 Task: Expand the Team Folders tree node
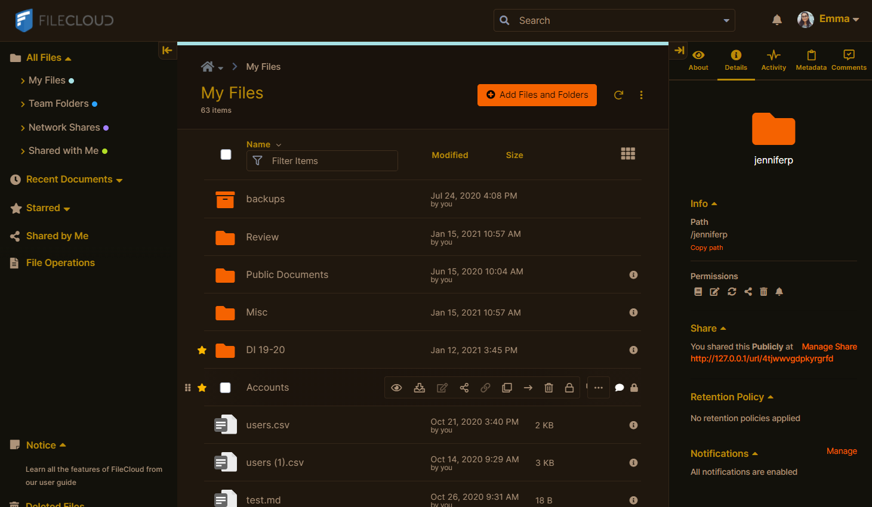pyautogui.click(x=23, y=104)
